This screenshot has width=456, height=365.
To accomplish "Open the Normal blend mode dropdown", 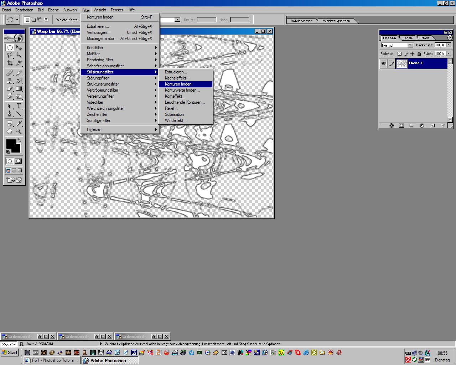I will [x=410, y=45].
